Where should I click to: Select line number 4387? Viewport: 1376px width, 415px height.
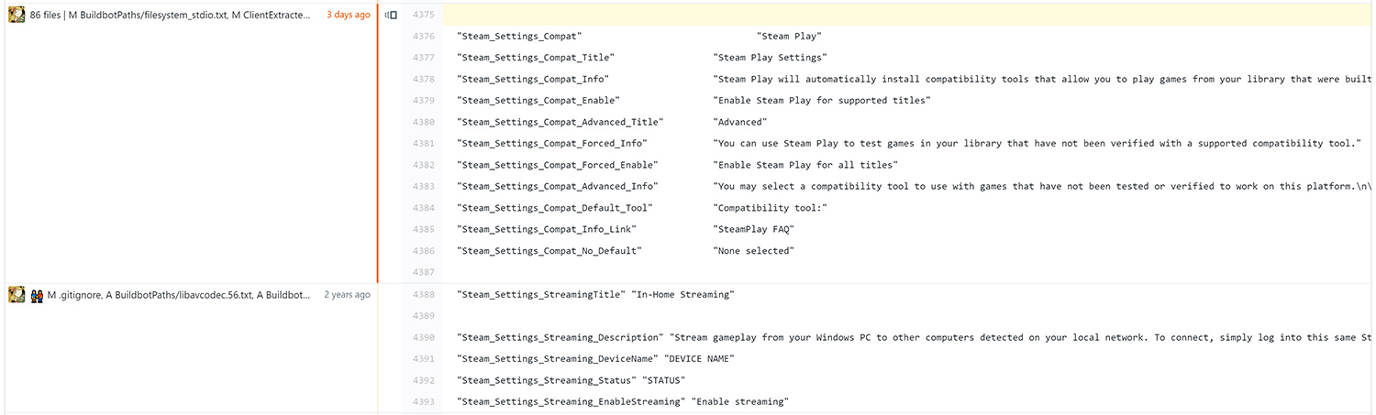(x=424, y=272)
